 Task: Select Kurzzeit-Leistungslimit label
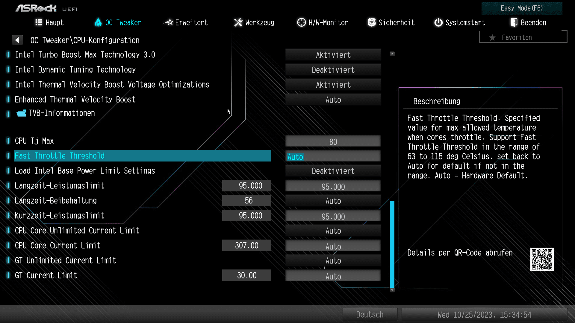[60, 216]
